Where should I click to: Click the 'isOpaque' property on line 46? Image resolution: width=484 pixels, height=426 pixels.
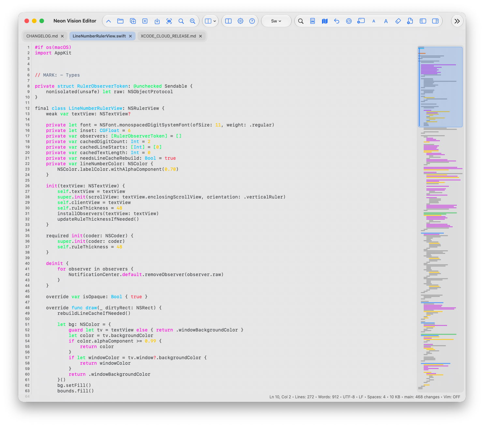[x=94, y=297]
